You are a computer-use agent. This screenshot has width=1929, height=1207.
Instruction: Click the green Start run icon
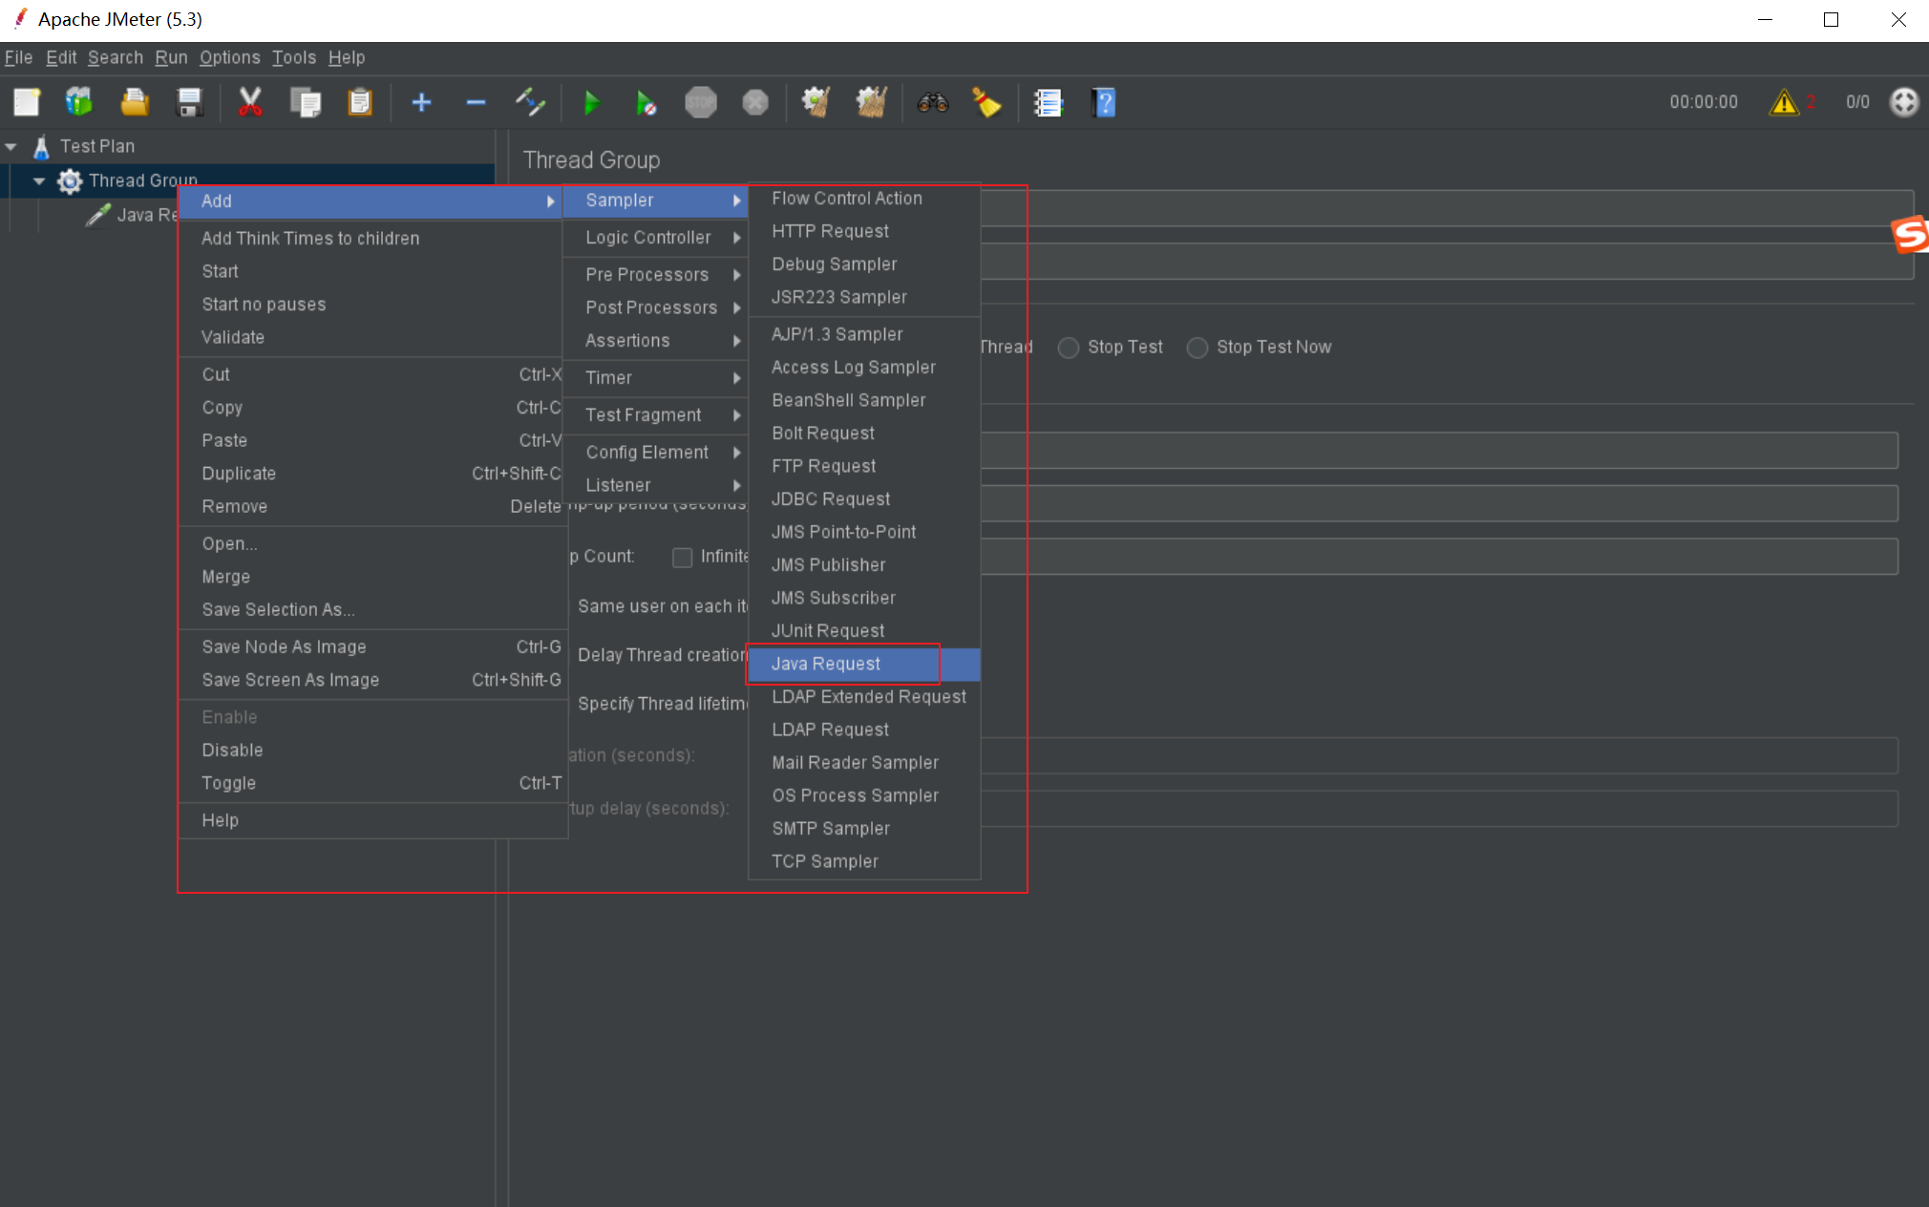point(591,102)
